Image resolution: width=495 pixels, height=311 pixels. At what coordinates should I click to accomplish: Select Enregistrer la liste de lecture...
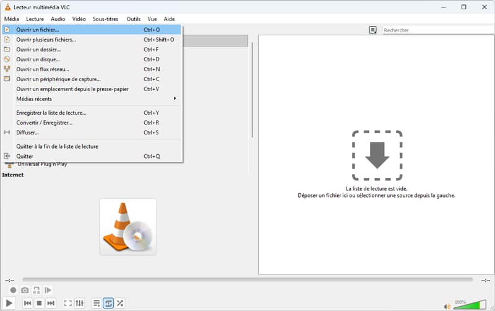point(92,113)
